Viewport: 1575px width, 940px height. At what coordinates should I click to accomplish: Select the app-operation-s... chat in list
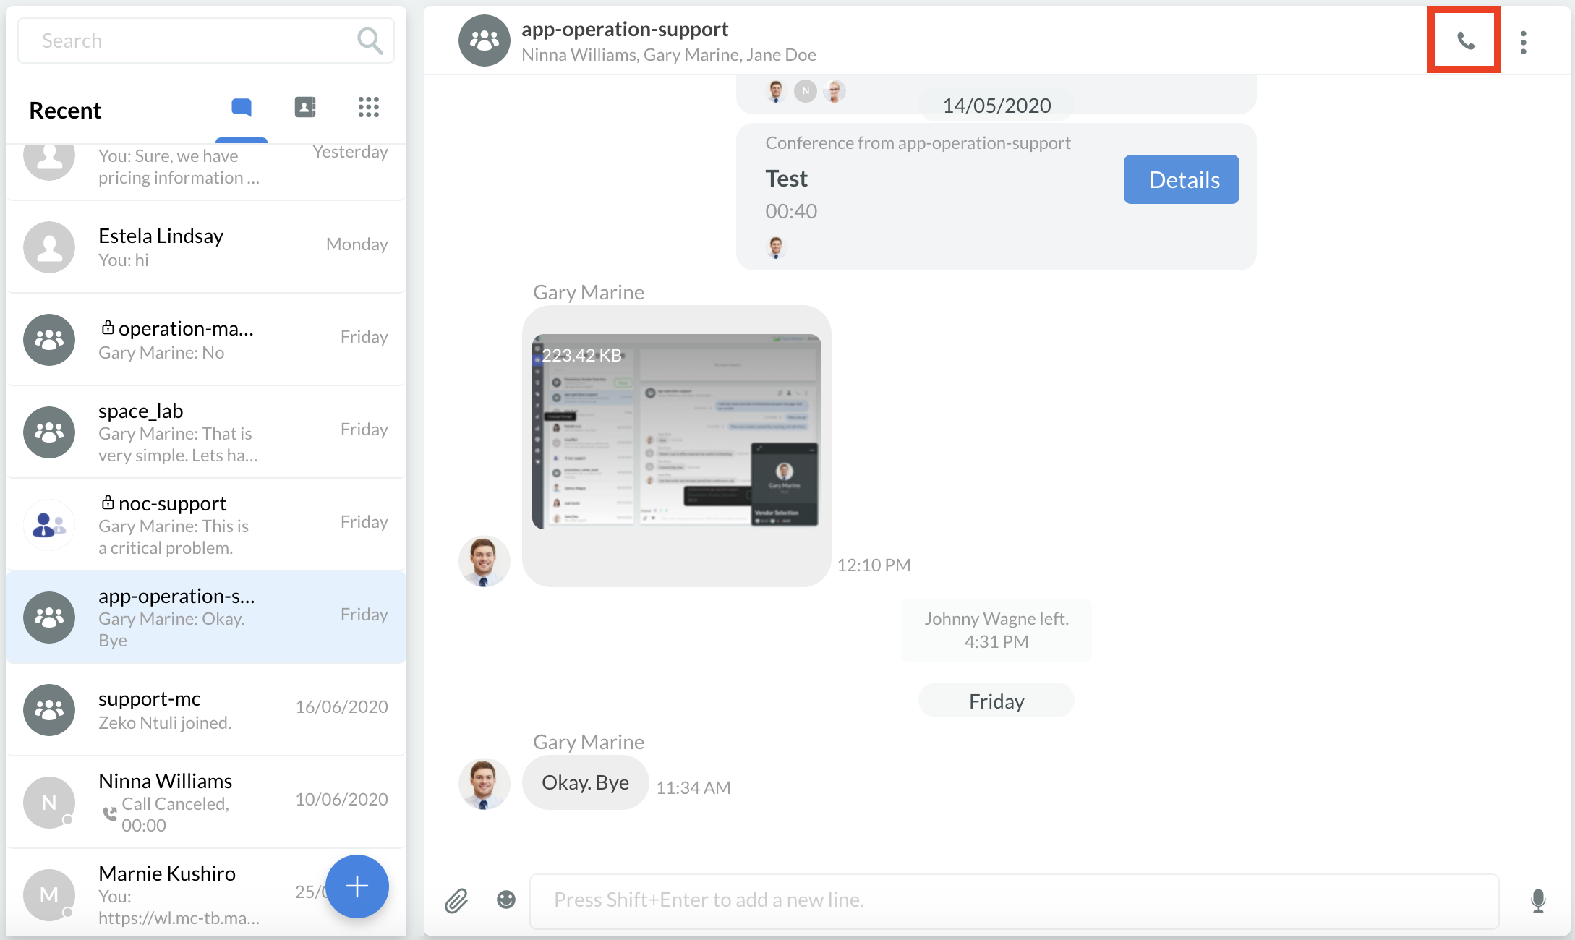[206, 618]
